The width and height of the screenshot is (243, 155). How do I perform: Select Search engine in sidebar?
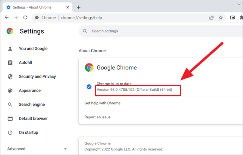(x=32, y=105)
